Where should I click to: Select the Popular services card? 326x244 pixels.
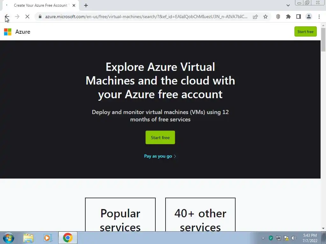(x=120, y=214)
